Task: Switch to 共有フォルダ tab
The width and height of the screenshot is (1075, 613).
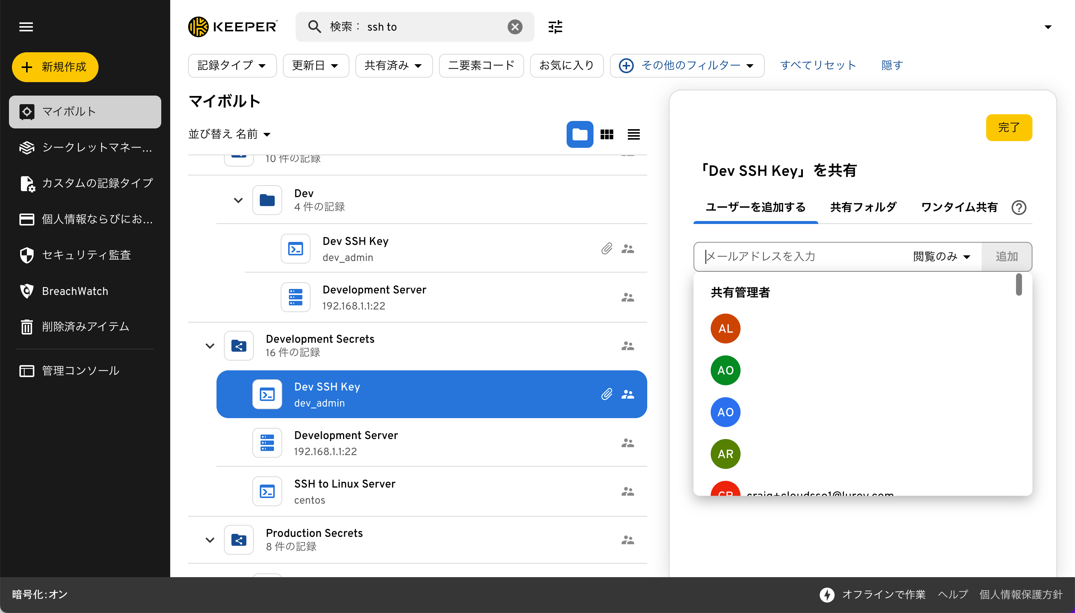Action: tap(863, 207)
